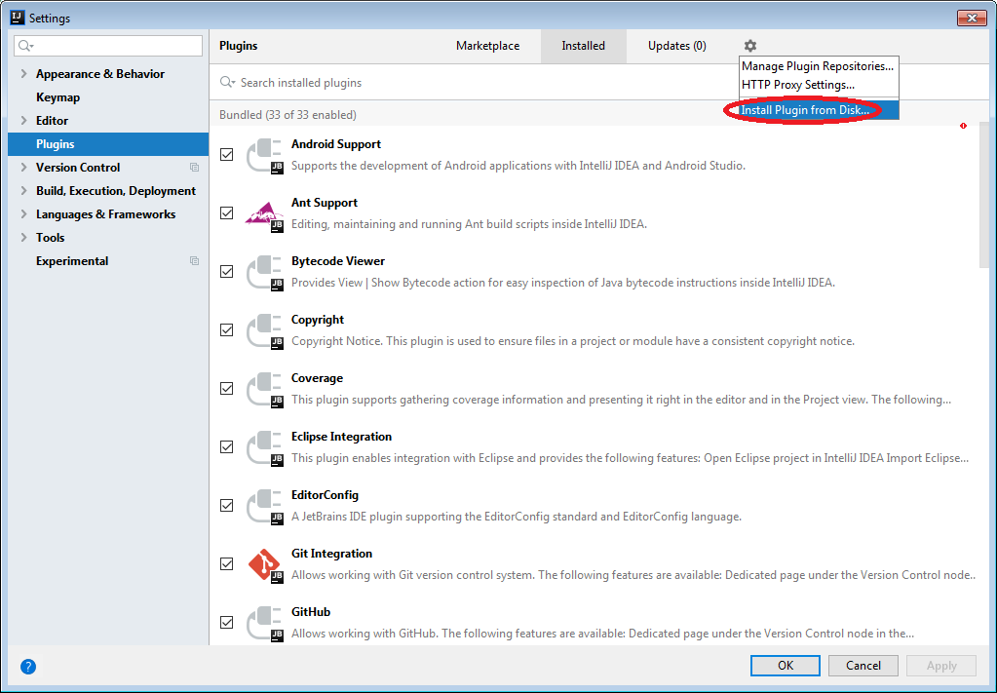Click the Eclipse Integration plugin icon
997x693 pixels.
(263, 447)
